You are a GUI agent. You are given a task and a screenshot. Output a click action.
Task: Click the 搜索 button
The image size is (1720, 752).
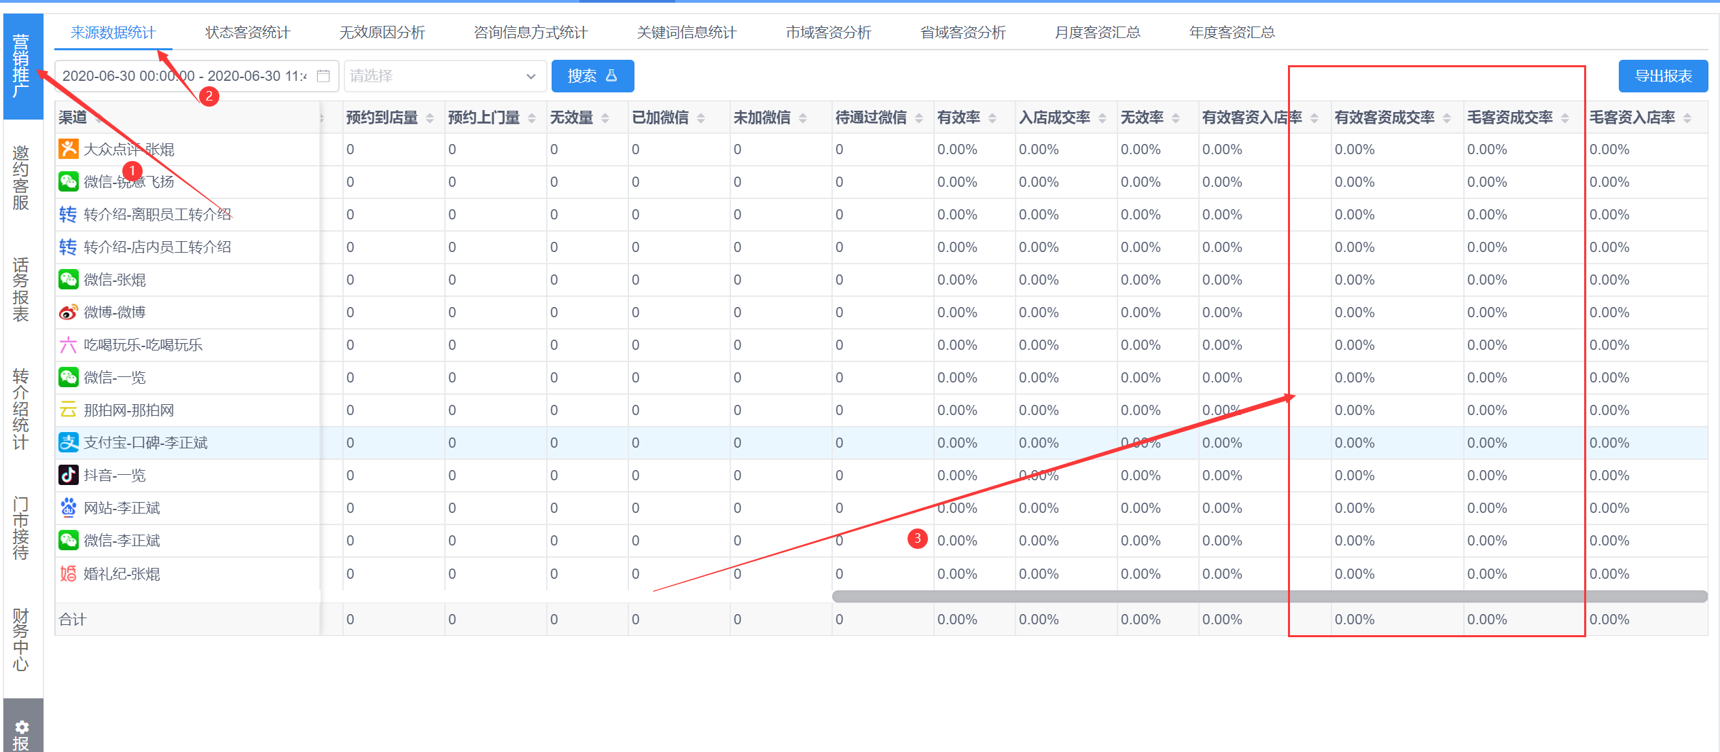(592, 76)
